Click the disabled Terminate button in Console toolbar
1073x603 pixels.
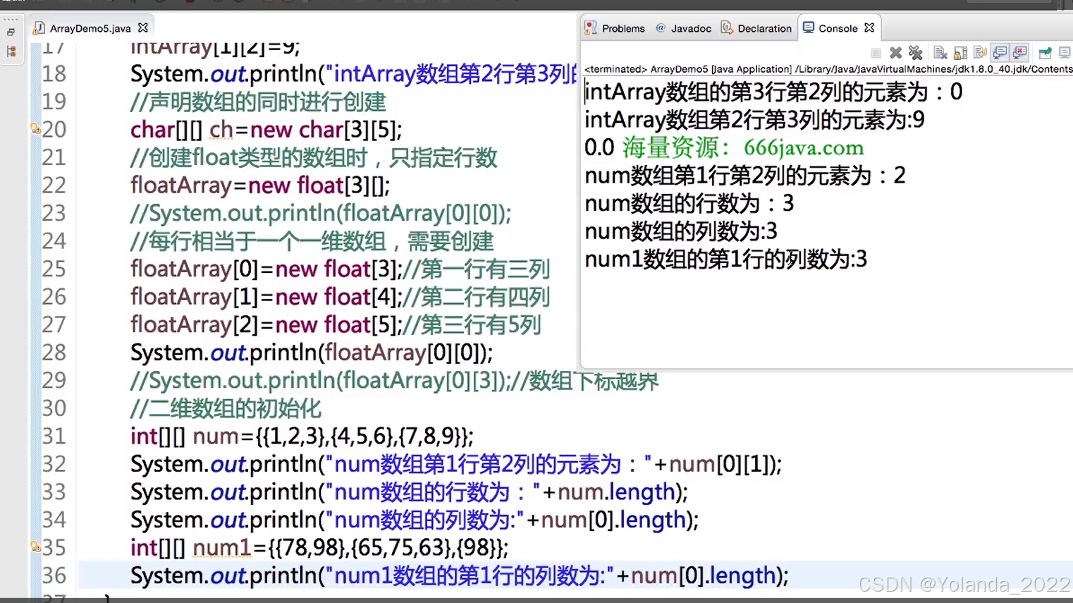pyautogui.click(x=876, y=53)
